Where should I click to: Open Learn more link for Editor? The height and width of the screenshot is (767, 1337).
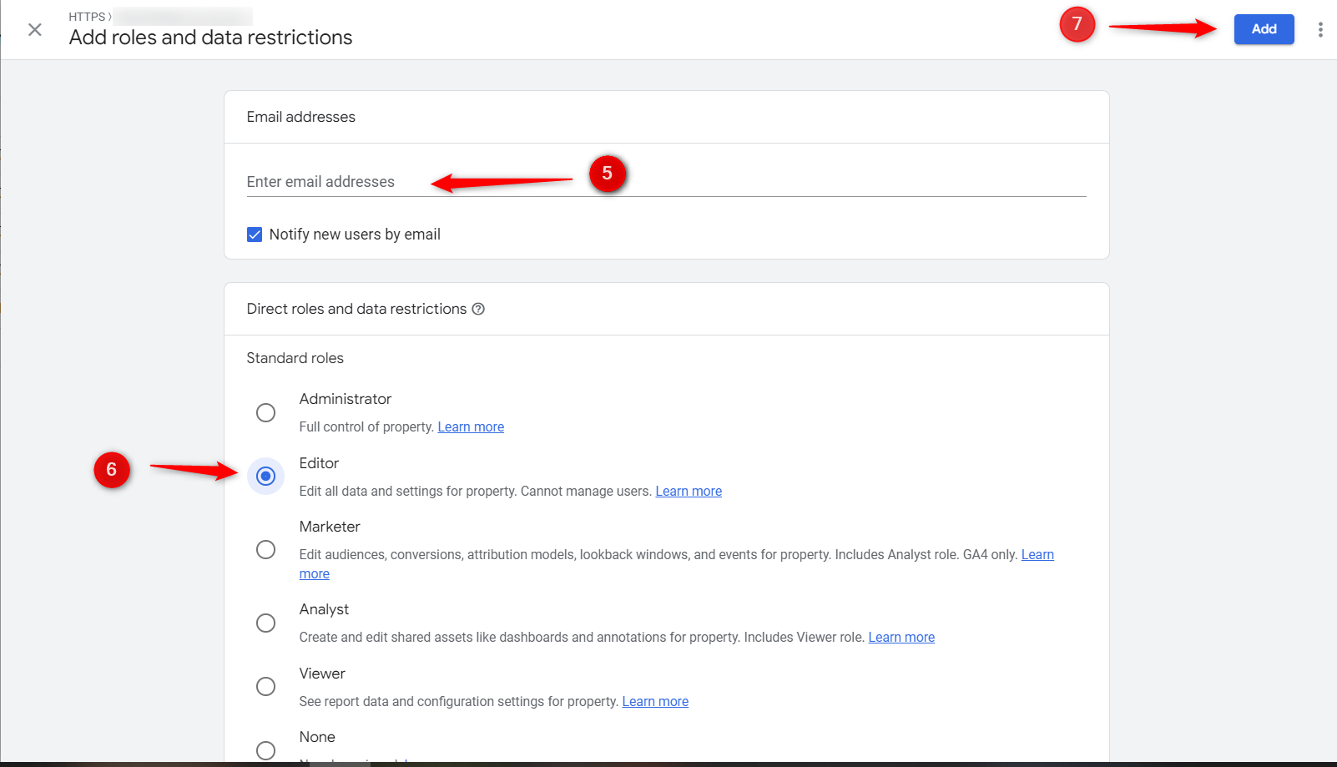click(689, 492)
